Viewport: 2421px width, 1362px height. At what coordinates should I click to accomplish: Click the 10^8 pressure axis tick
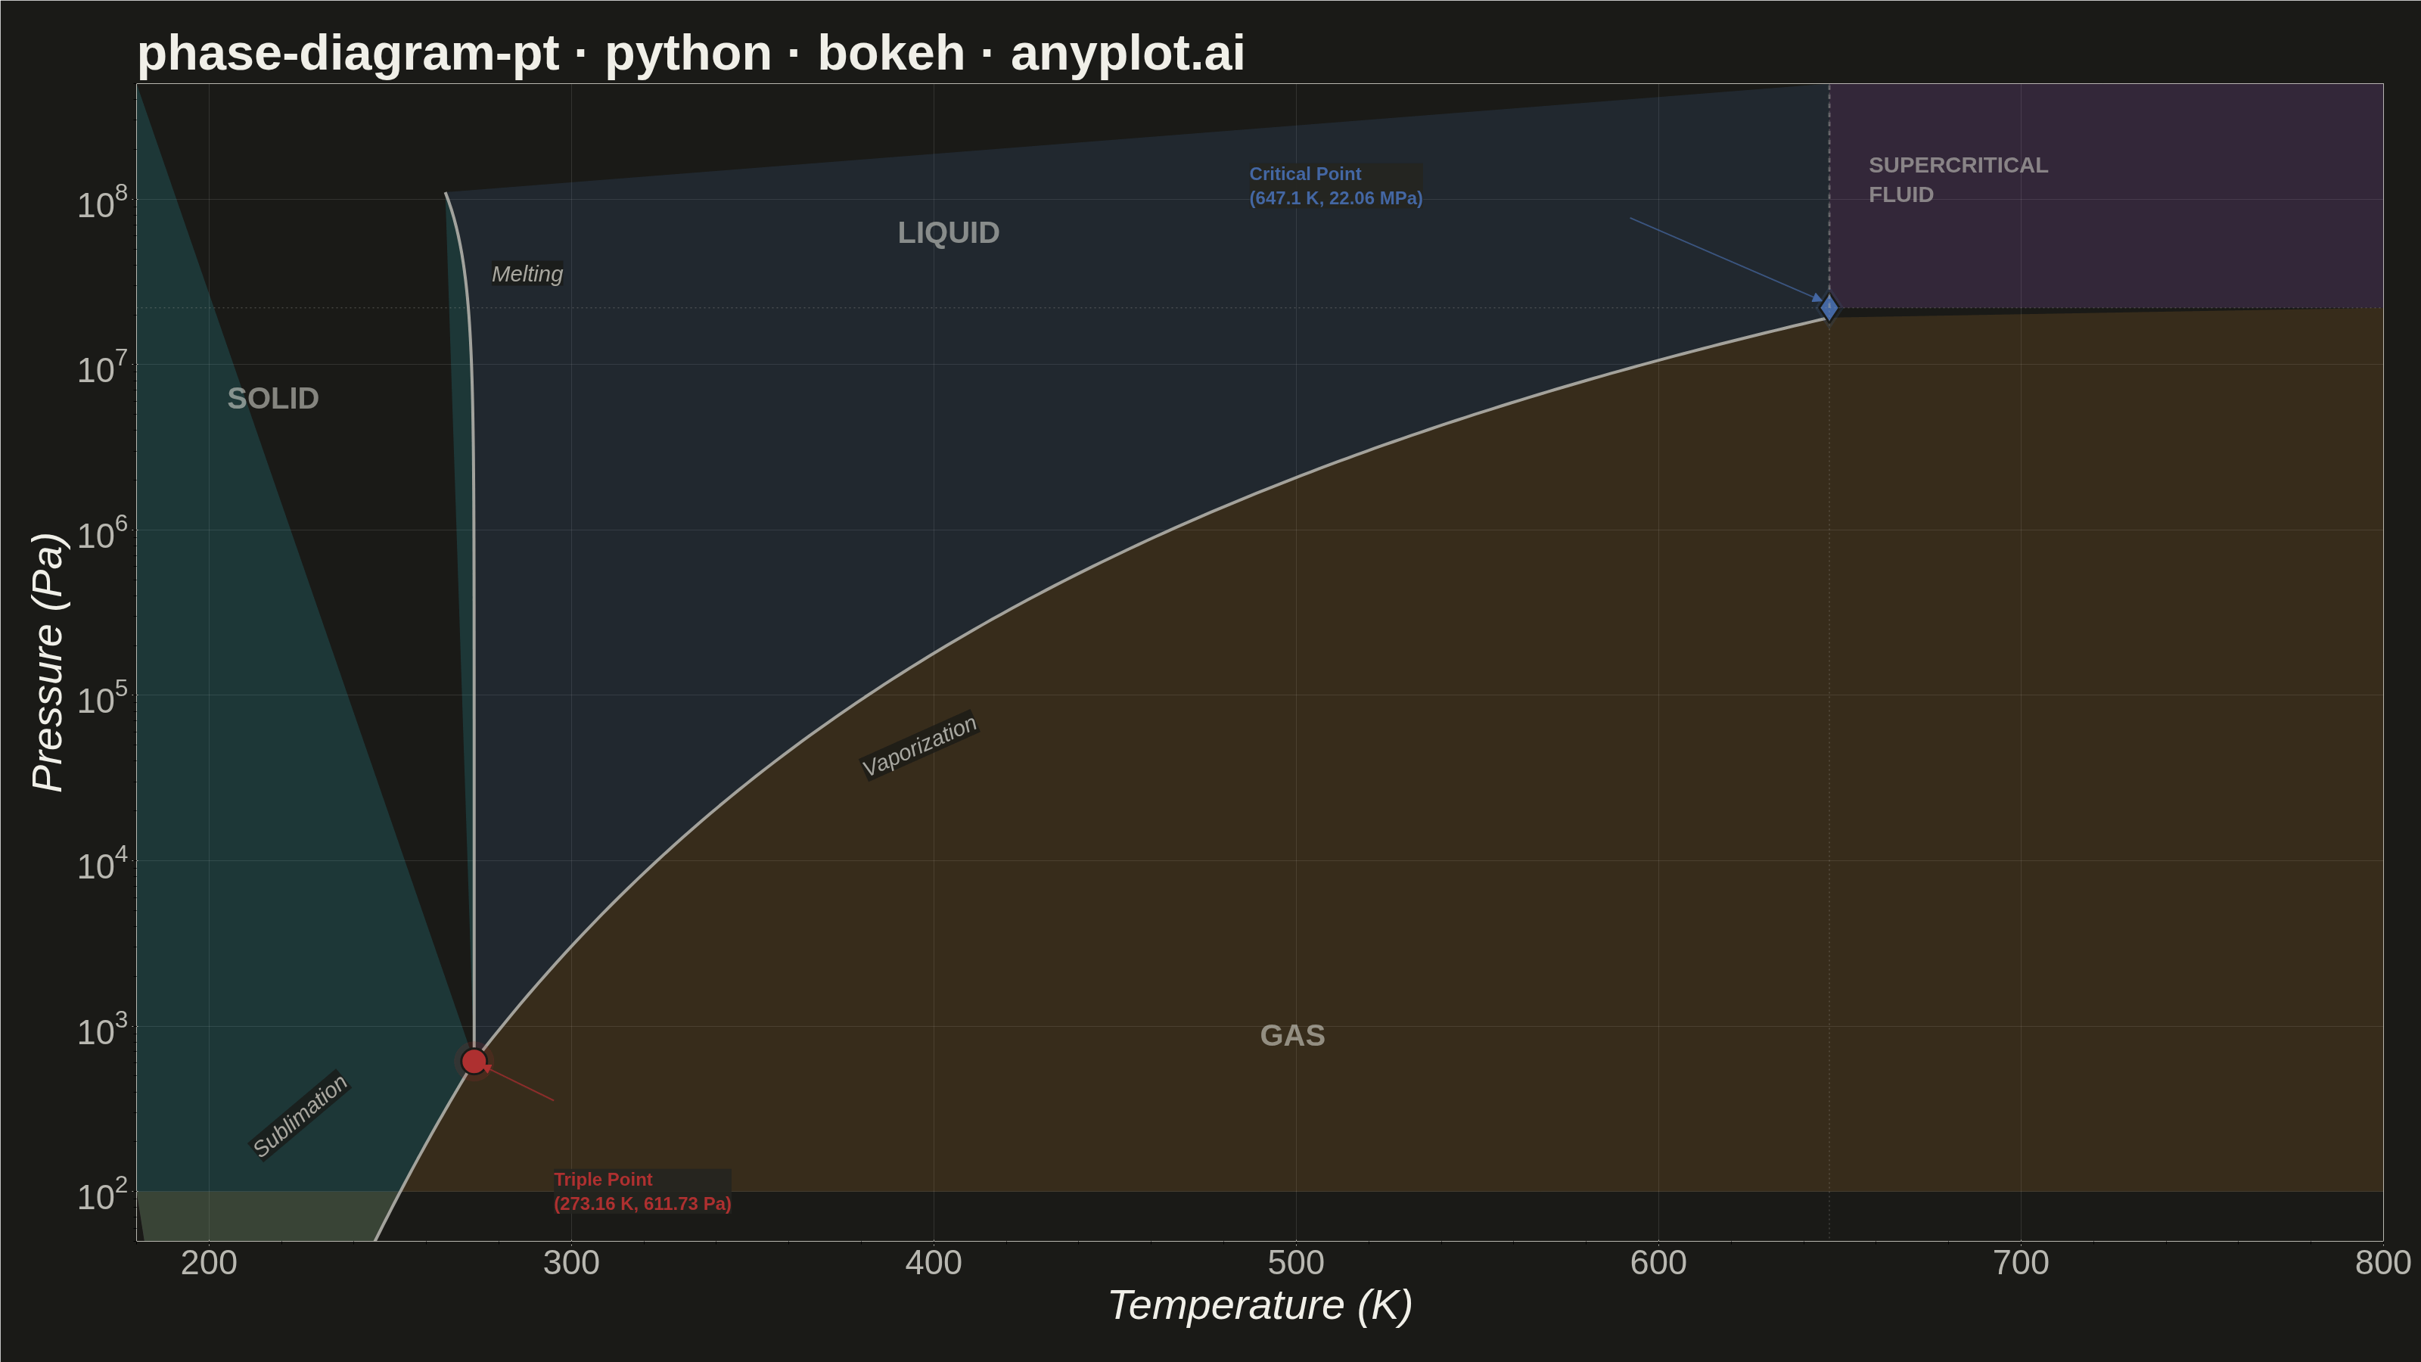(101, 202)
